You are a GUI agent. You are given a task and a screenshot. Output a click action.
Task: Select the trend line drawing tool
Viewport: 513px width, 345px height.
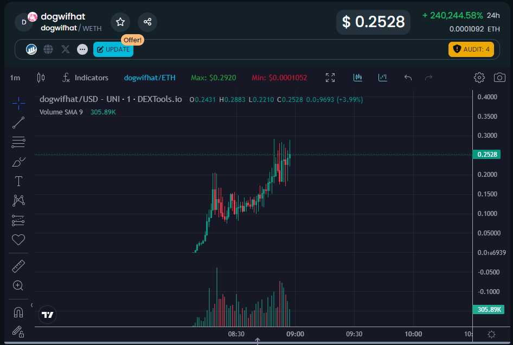[x=18, y=123]
